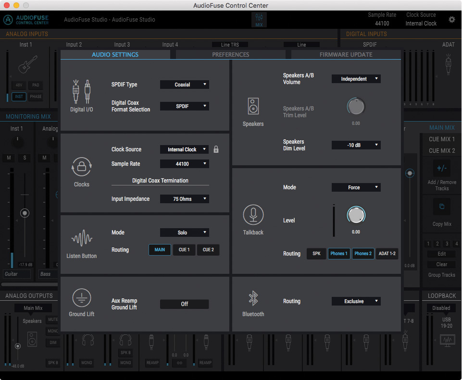This screenshot has height=380, width=462.
Task: Route Listen button to CUE 1
Action: [x=184, y=250]
